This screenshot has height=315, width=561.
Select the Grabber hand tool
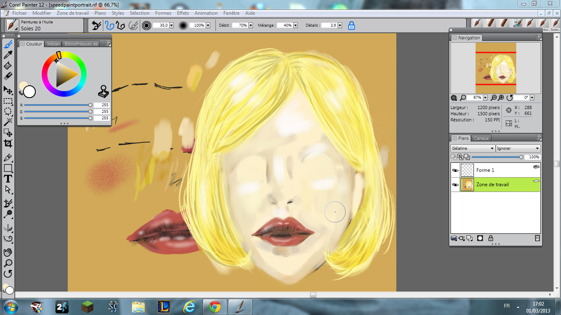pyautogui.click(x=8, y=252)
